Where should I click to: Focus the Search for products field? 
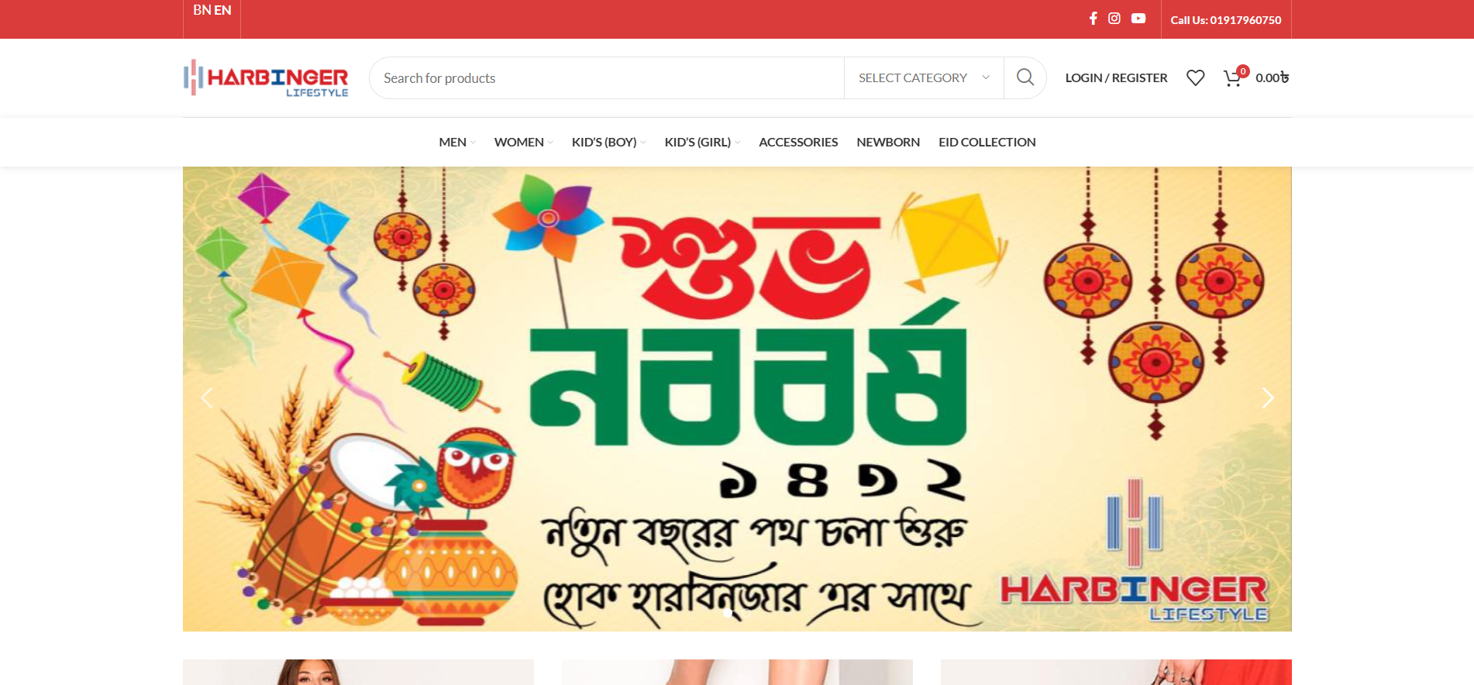point(607,77)
